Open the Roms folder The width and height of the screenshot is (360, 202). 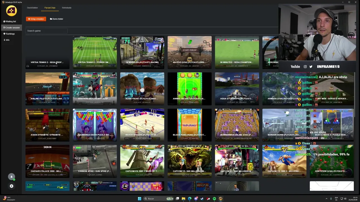click(57, 19)
